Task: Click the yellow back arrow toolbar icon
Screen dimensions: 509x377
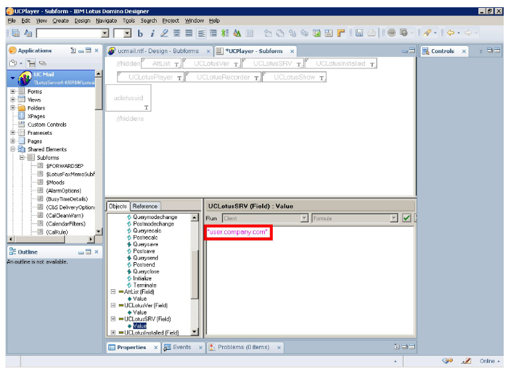Action: [x=451, y=33]
